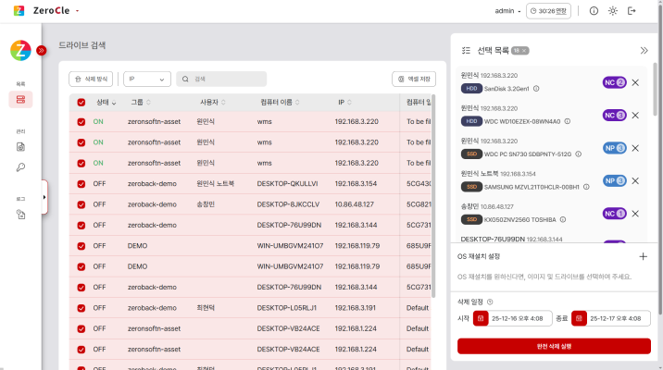Change TOSHIBA drive NC 1 method badge
This screenshot has height=370, width=663.
pos(614,214)
